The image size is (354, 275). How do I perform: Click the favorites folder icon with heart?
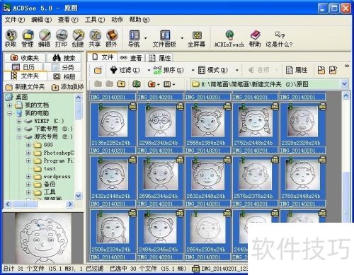[x=152, y=84]
